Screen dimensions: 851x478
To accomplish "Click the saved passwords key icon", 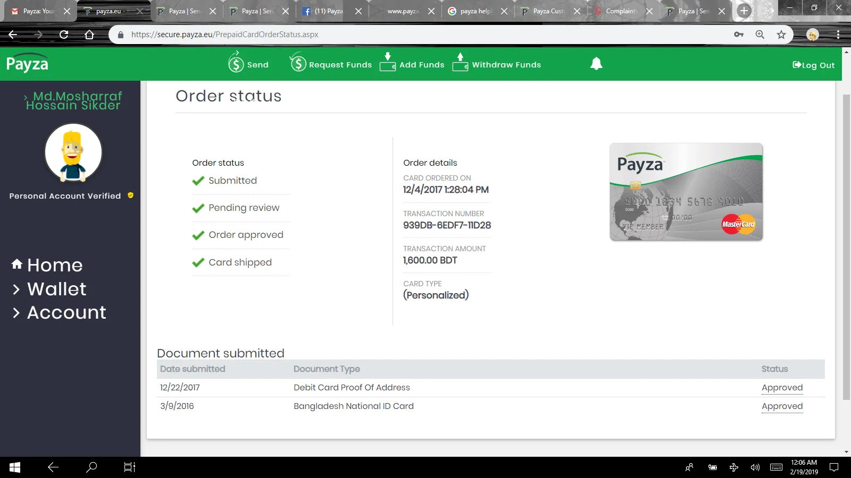I will (x=738, y=35).
